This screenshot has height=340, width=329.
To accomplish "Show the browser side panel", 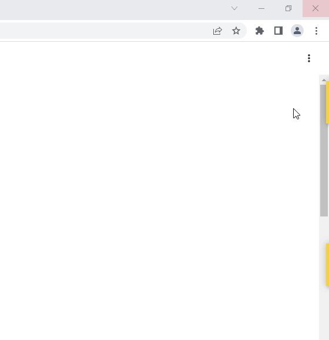I will pyautogui.click(x=278, y=31).
